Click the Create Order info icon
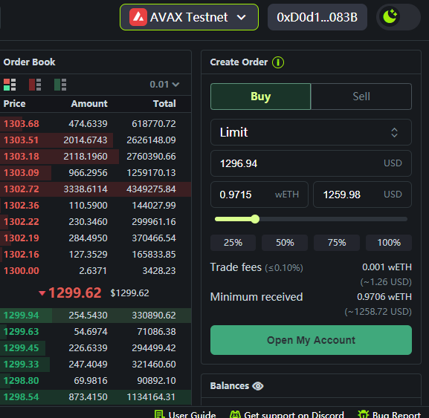This screenshot has width=429, height=418. coord(278,62)
